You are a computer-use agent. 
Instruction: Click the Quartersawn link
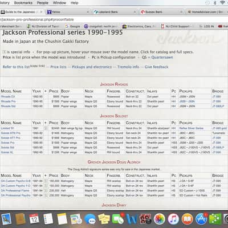pyautogui.click(x=162, y=58)
